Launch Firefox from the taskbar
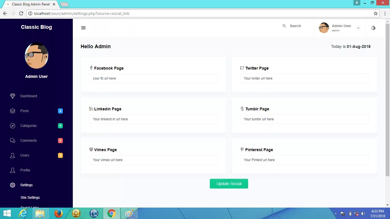 point(59,213)
